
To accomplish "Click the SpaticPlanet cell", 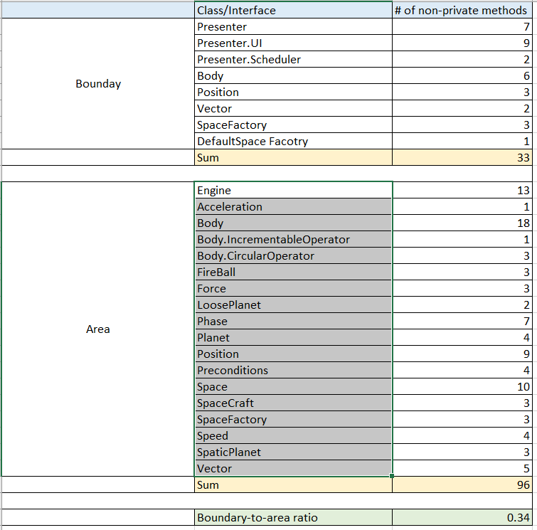I will pos(293,452).
